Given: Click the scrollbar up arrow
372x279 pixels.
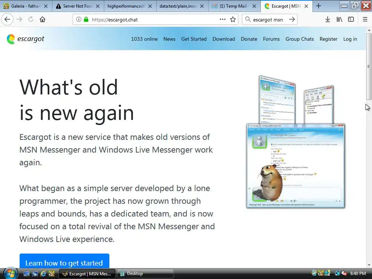Looking at the screenshot, I should click(369, 30).
